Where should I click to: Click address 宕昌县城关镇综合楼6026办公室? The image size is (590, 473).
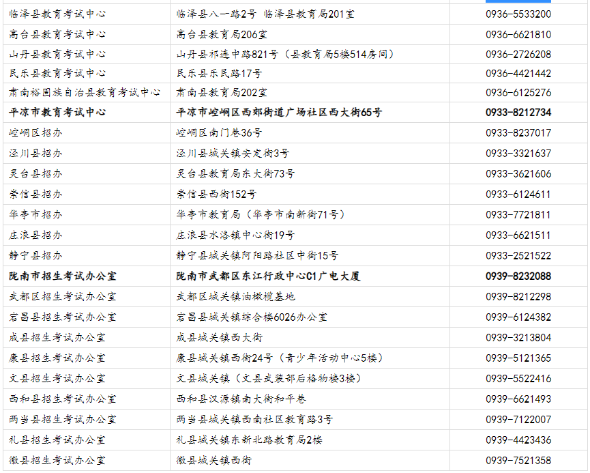[x=252, y=317]
